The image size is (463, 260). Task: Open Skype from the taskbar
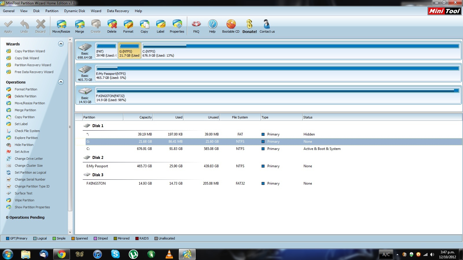pyautogui.click(x=115, y=254)
